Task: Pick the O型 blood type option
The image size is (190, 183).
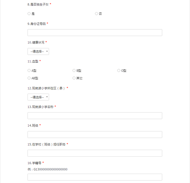Action: click(x=119, y=71)
